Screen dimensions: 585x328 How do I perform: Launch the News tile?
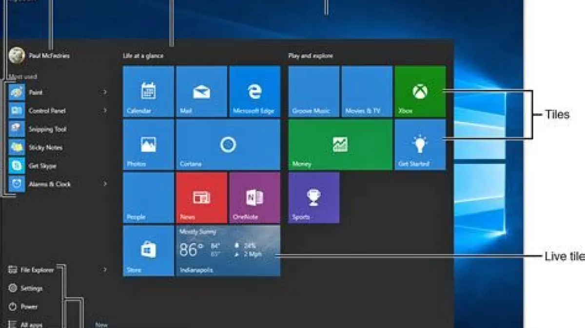coord(201,198)
